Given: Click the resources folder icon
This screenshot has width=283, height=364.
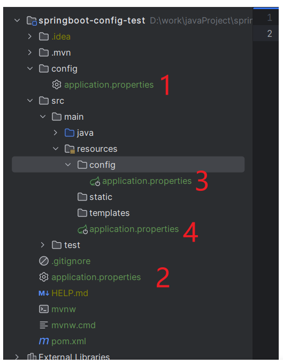Looking at the screenshot, I should [x=70, y=149].
